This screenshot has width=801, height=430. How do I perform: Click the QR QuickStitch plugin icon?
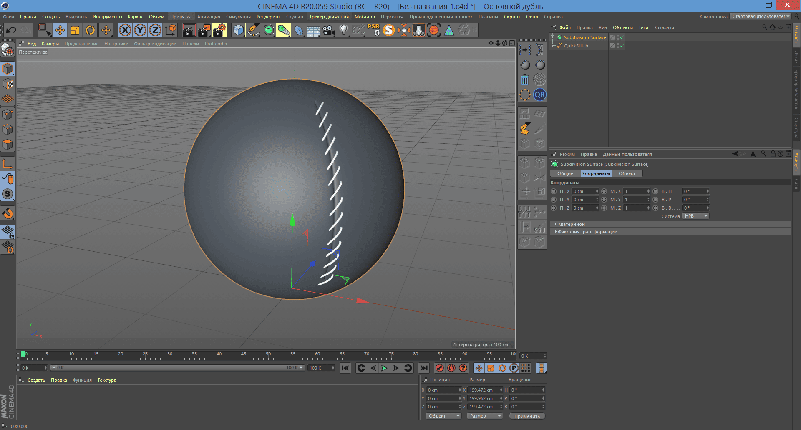[539, 95]
